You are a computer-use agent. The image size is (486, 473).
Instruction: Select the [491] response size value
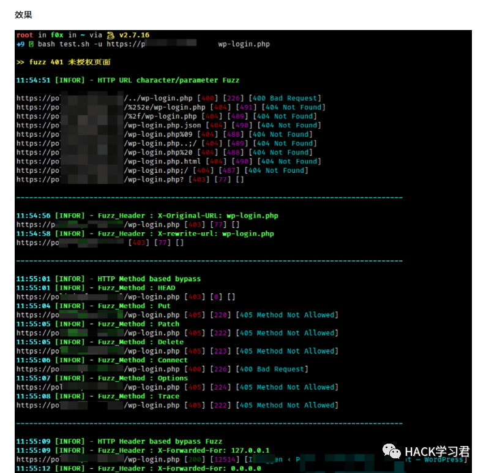pos(247,107)
